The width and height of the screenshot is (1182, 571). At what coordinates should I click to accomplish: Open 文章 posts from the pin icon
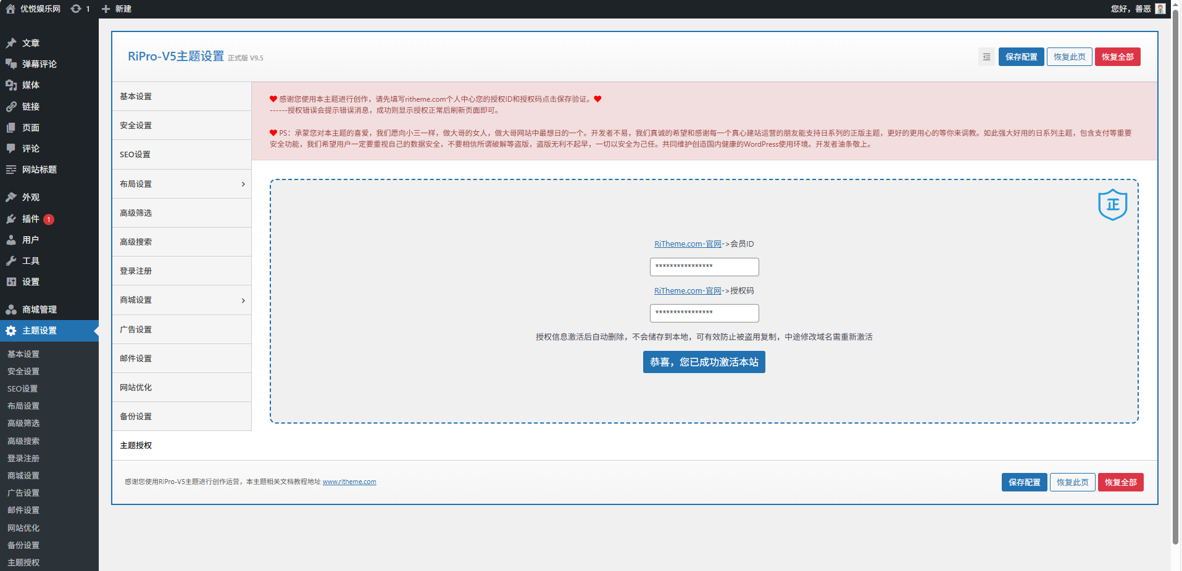click(11, 43)
